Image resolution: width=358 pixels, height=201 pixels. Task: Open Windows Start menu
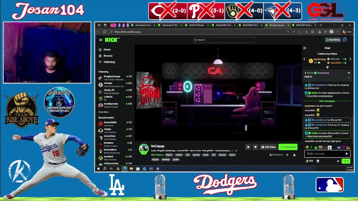pyautogui.click(x=98, y=169)
